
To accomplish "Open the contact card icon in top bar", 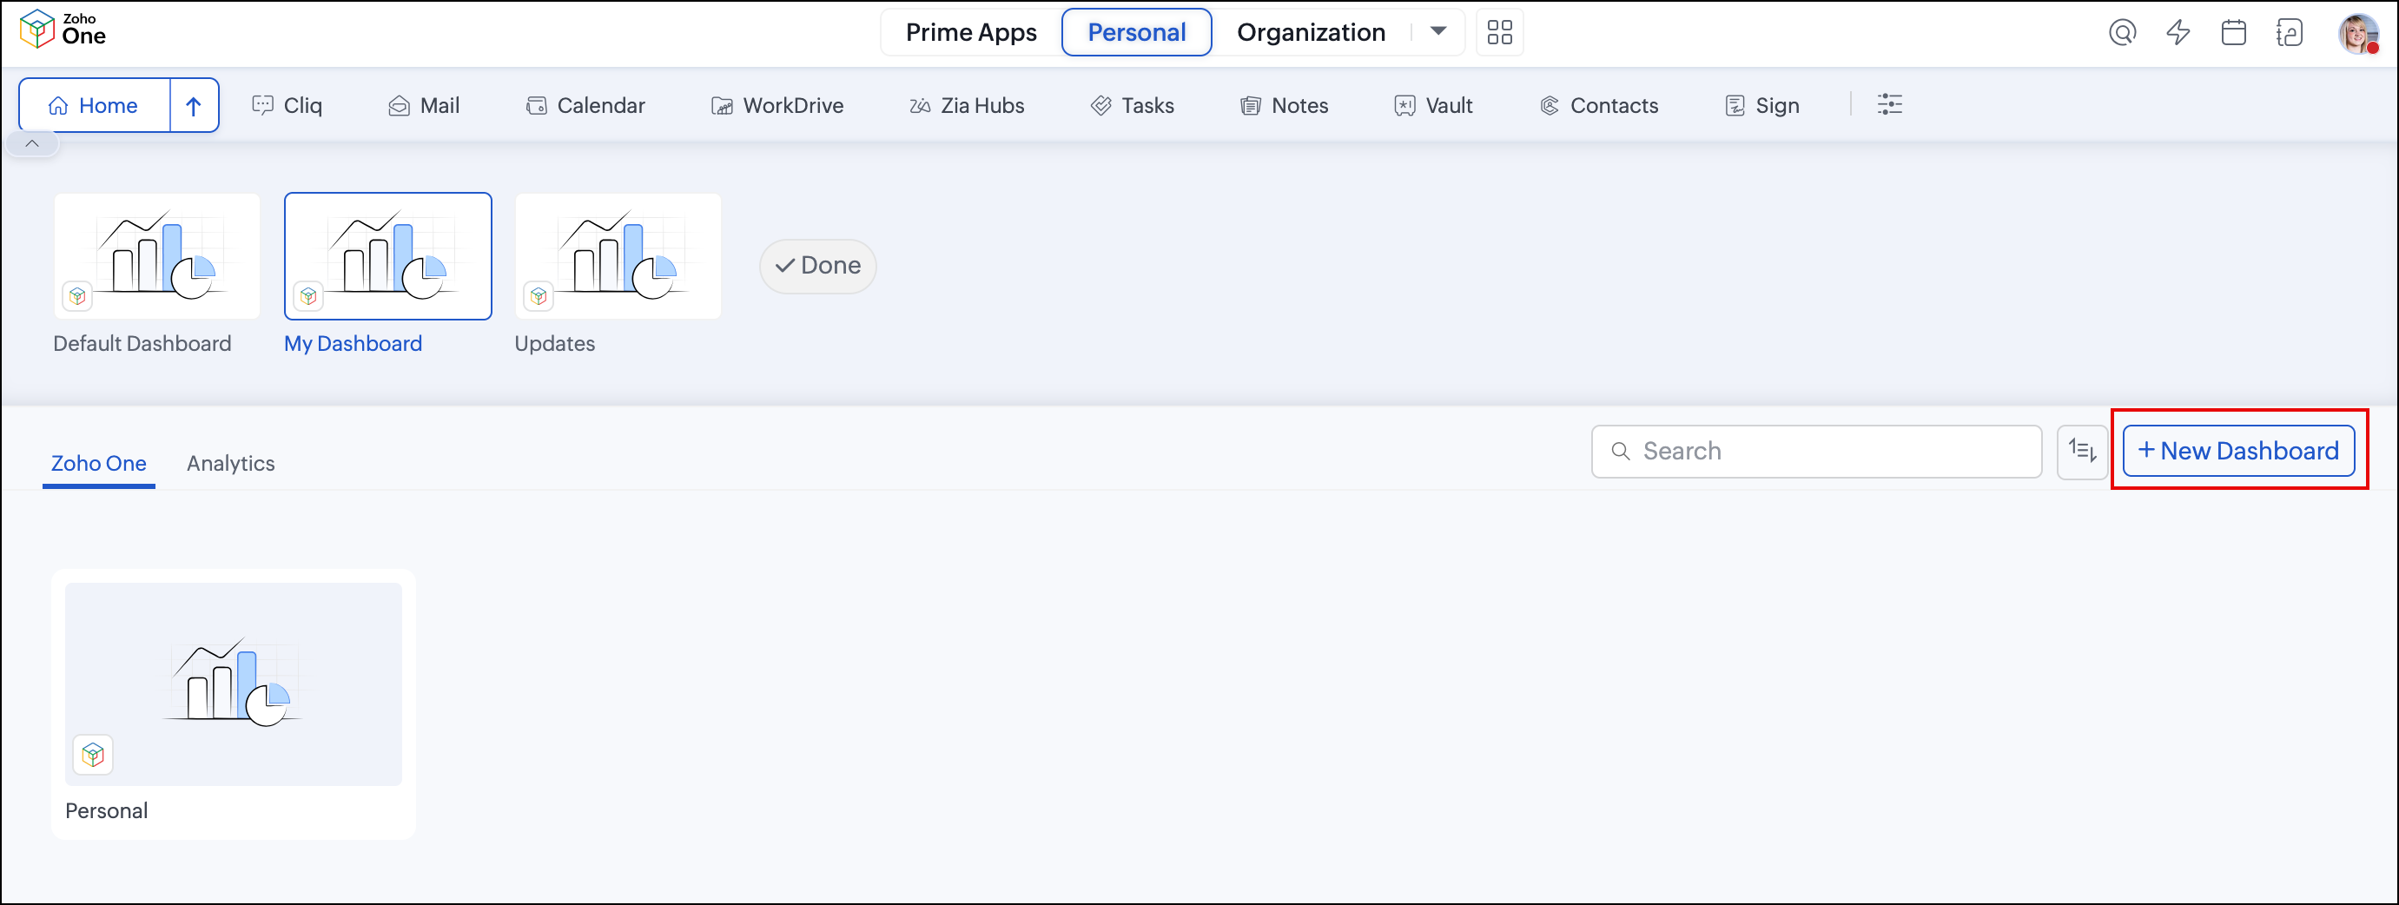I will tap(2289, 33).
